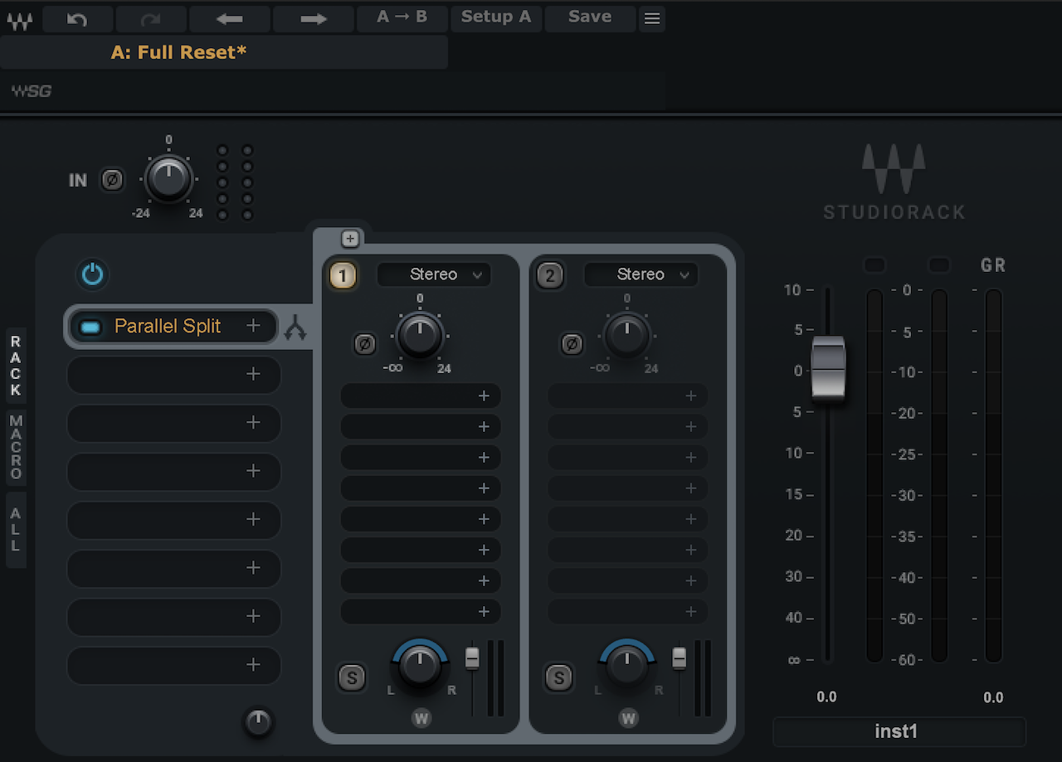Viewport: 1062px width, 762px height.
Task: Add a plugin to the rack slot directly below Parallel Split
Action: pos(174,375)
